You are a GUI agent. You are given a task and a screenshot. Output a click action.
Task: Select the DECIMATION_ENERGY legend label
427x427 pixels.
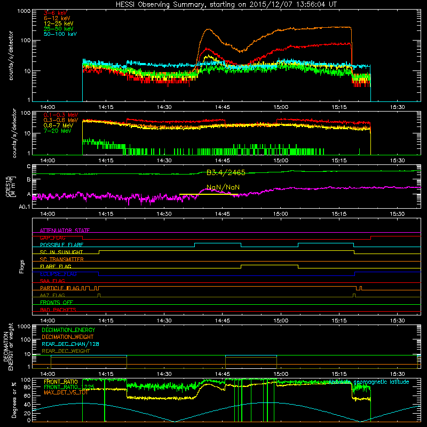pyautogui.click(x=68, y=330)
